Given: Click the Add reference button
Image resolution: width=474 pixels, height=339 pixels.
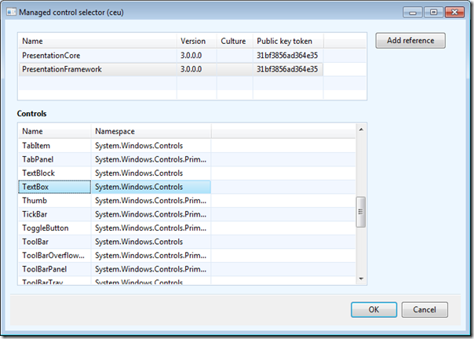Looking at the screenshot, I should click(410, 41).
